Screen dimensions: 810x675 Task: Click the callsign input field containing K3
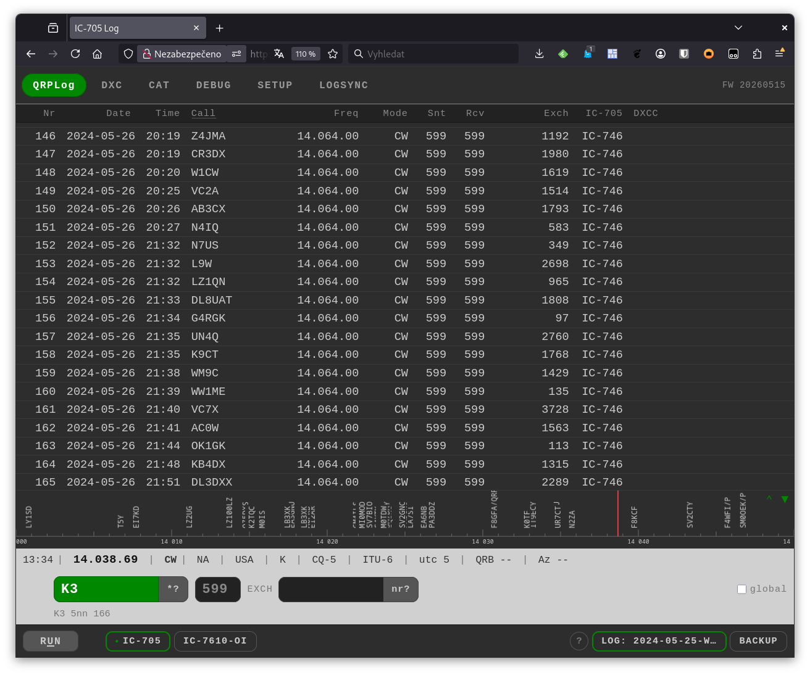106,589
